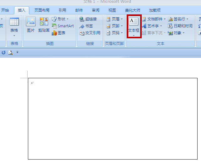Expand the 形状 dropdown arrow

[x=67, y=19]
